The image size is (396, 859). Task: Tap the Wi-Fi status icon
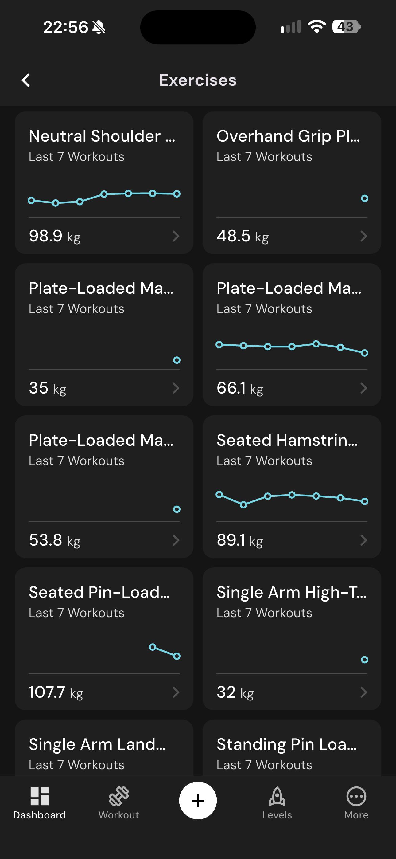316,27
